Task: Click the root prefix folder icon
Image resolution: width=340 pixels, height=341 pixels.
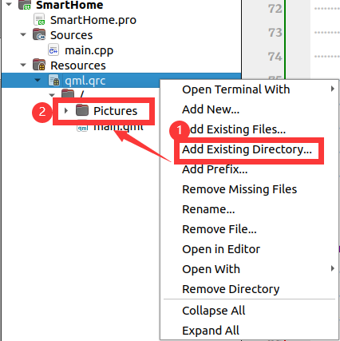Action: (68, 93)
